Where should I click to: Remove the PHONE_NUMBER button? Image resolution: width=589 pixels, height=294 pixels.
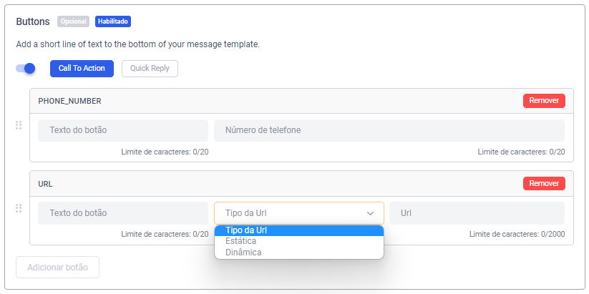(544, 101)
